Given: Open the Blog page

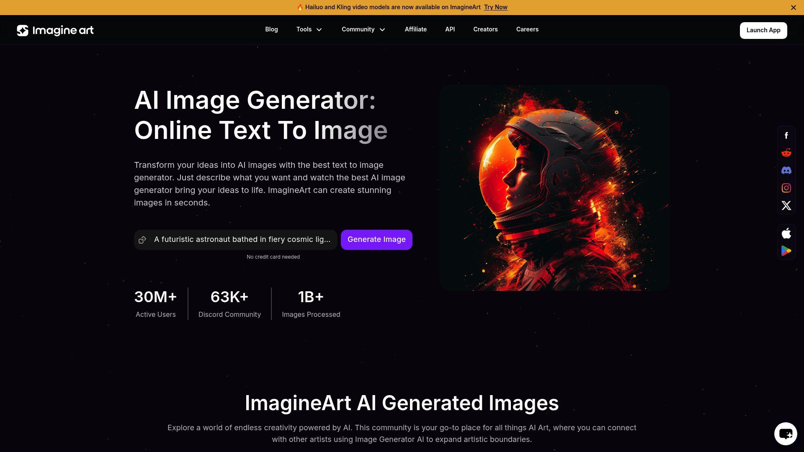Looking at the screenshot, I should [x=271, y=30].
